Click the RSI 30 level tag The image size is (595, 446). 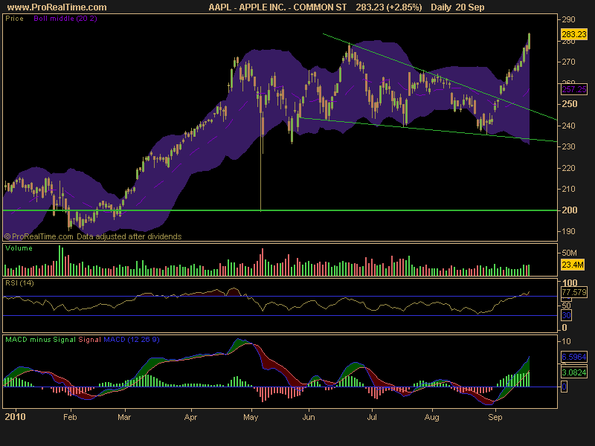566,315
